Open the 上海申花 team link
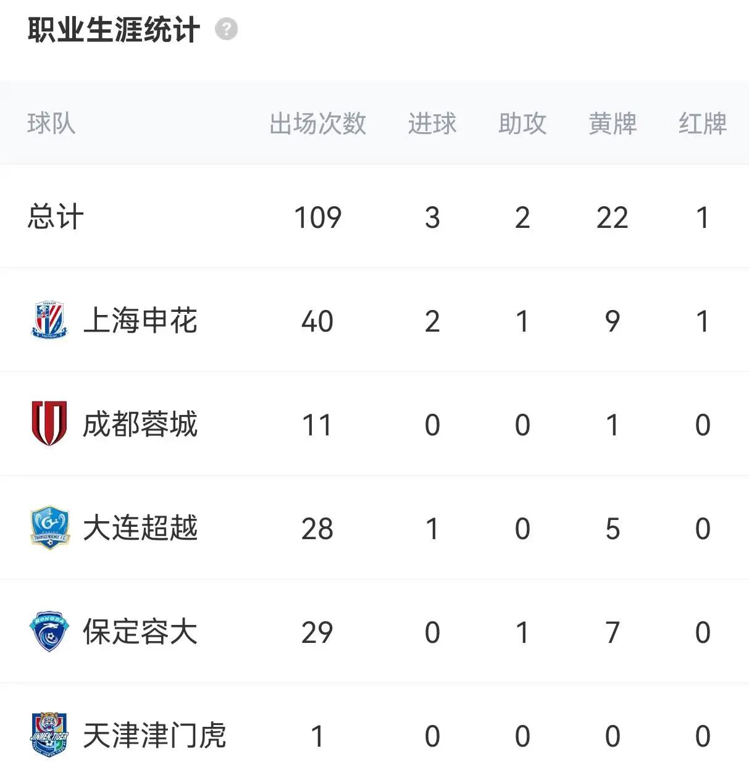Viewport: 749px width, 780px height. click(140, 321)
